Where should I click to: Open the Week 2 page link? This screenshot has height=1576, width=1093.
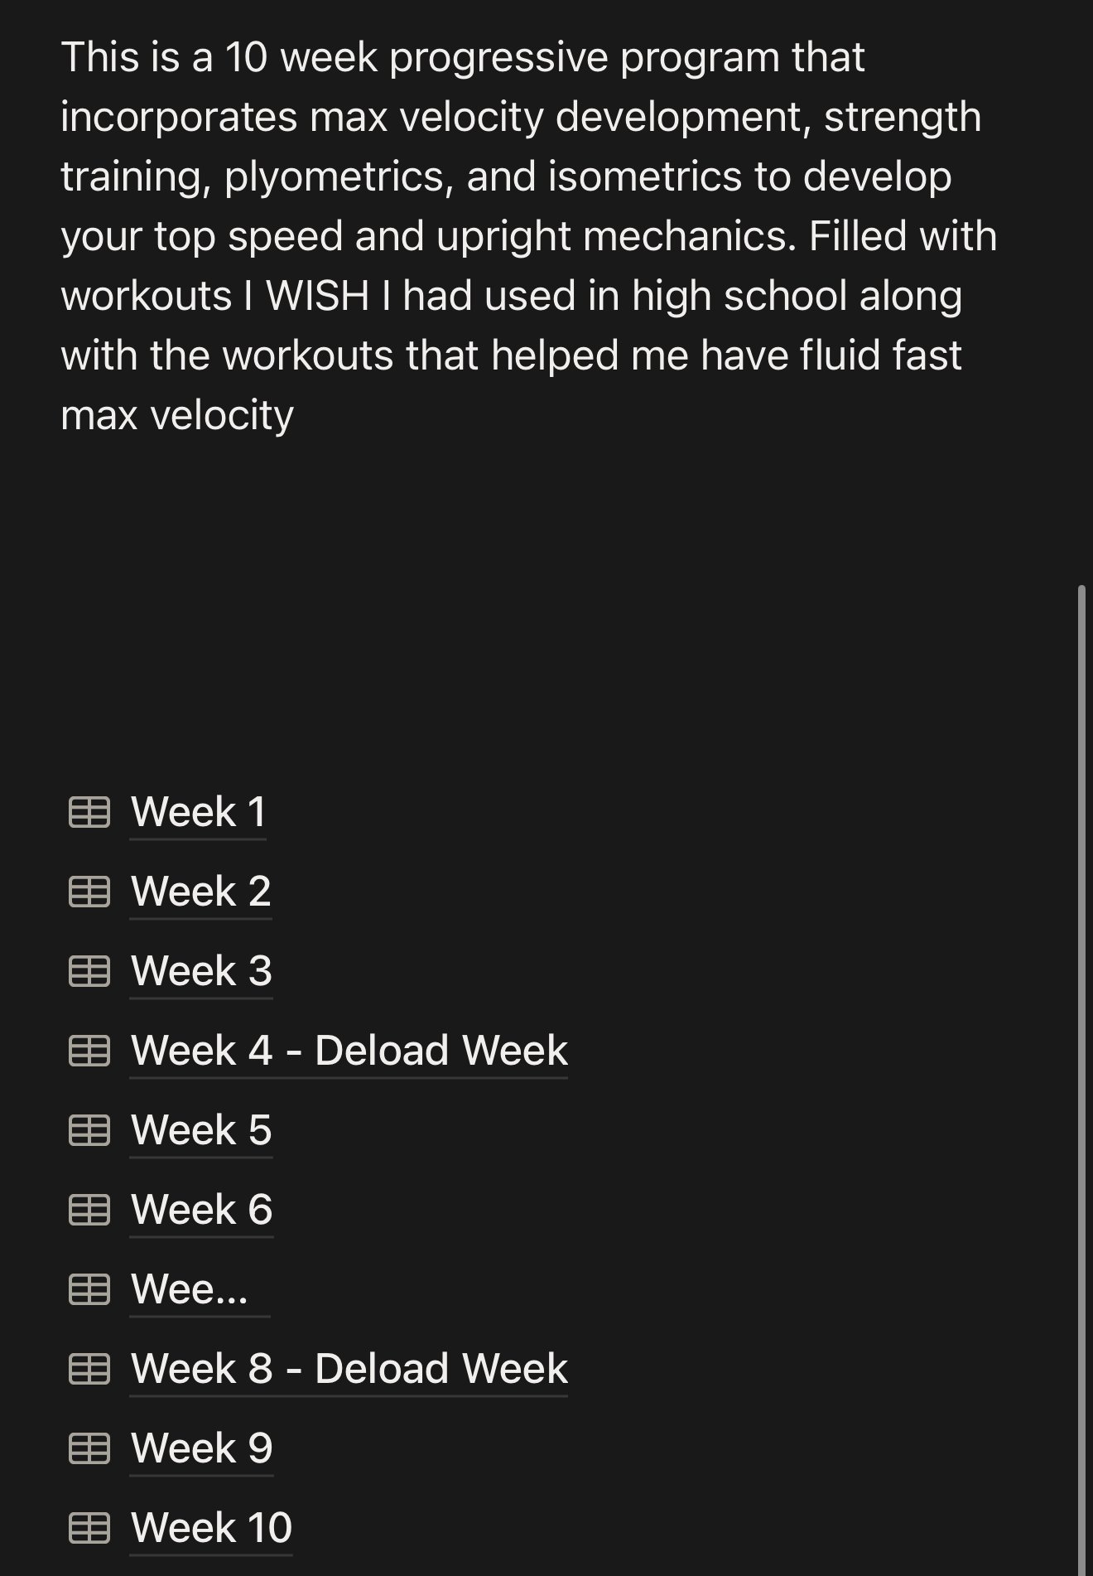tap(200, 892)
